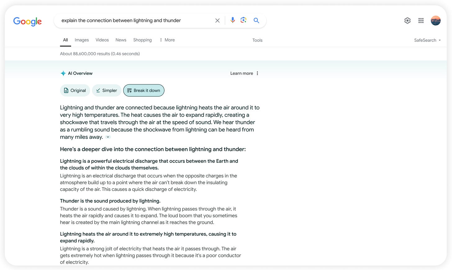The height and width of the screenshot is (270, 452).
Task: Expand the AI Overview summary chevron
Action: tap(108, 137)
